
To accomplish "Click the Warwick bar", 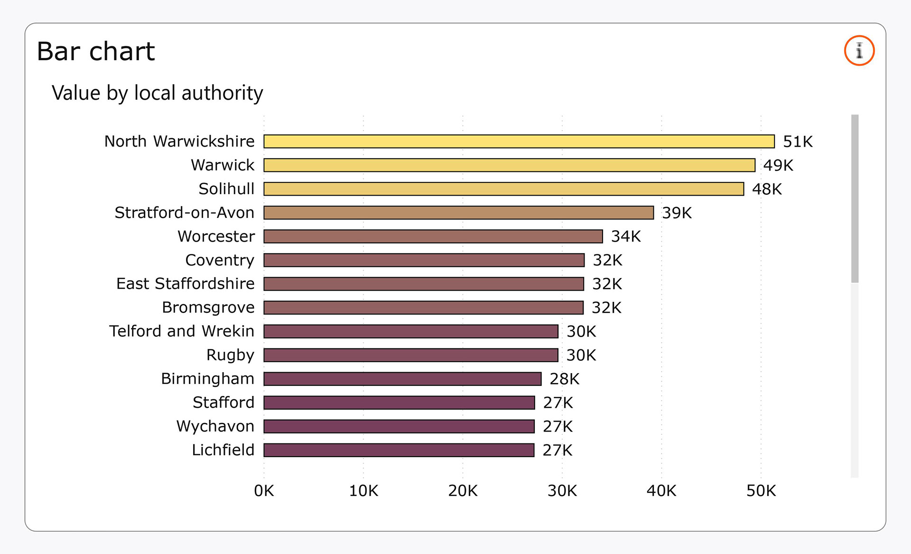I will click(508, 165).
